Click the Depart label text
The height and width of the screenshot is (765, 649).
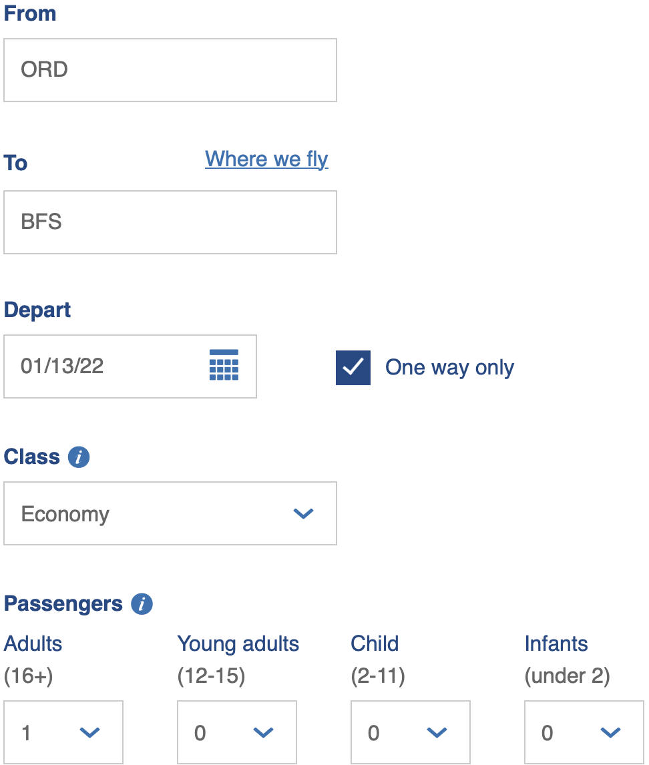(37, 310)
